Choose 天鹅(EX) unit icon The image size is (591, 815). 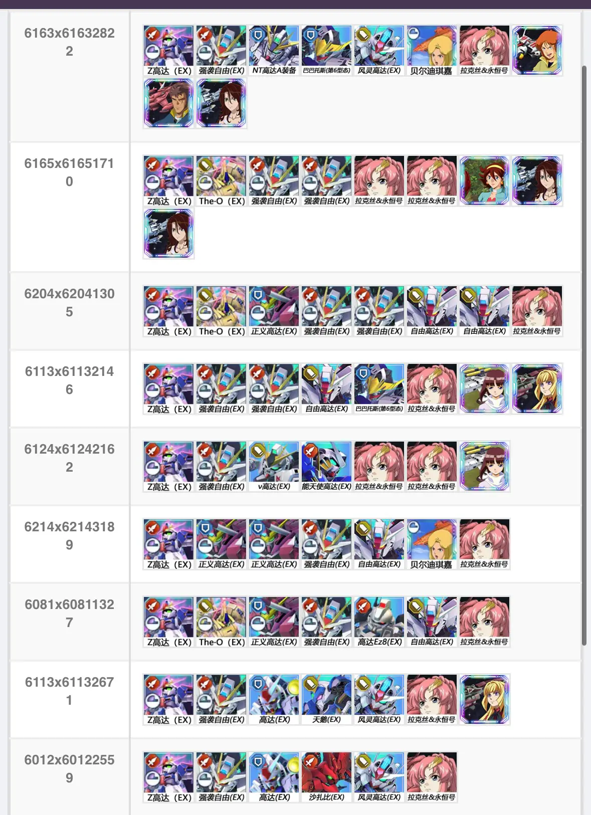point(326,700)
